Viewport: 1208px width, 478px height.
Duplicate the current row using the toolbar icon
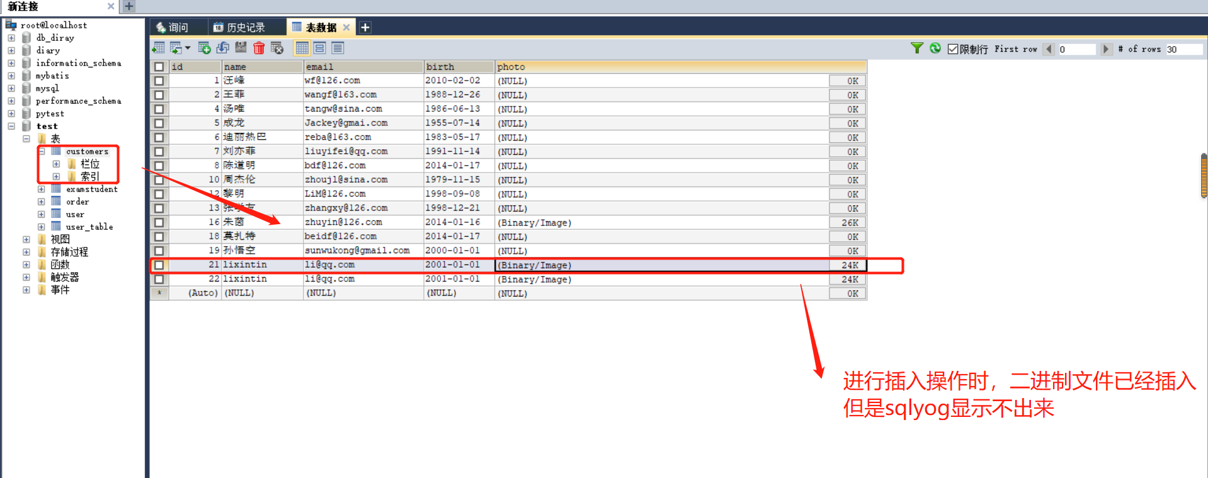[222, 48]
